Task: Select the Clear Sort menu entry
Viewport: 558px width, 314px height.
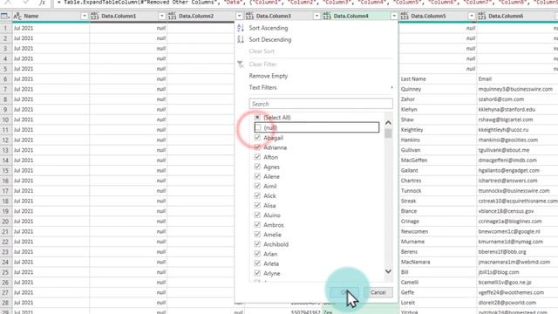Action: tap(262, 51)
